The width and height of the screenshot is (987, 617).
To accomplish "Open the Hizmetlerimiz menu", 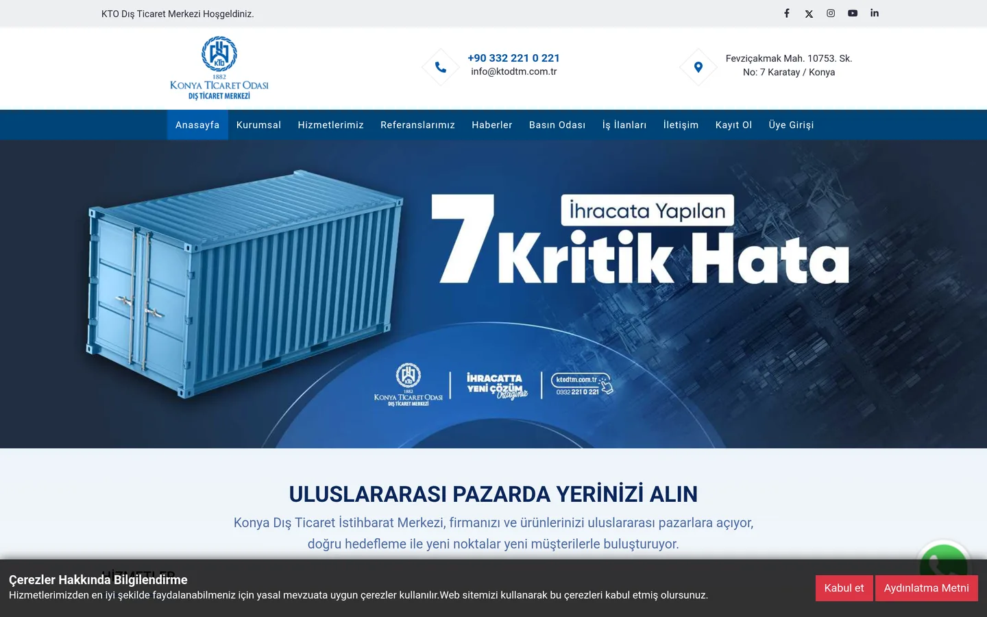I will pos(331,125).
